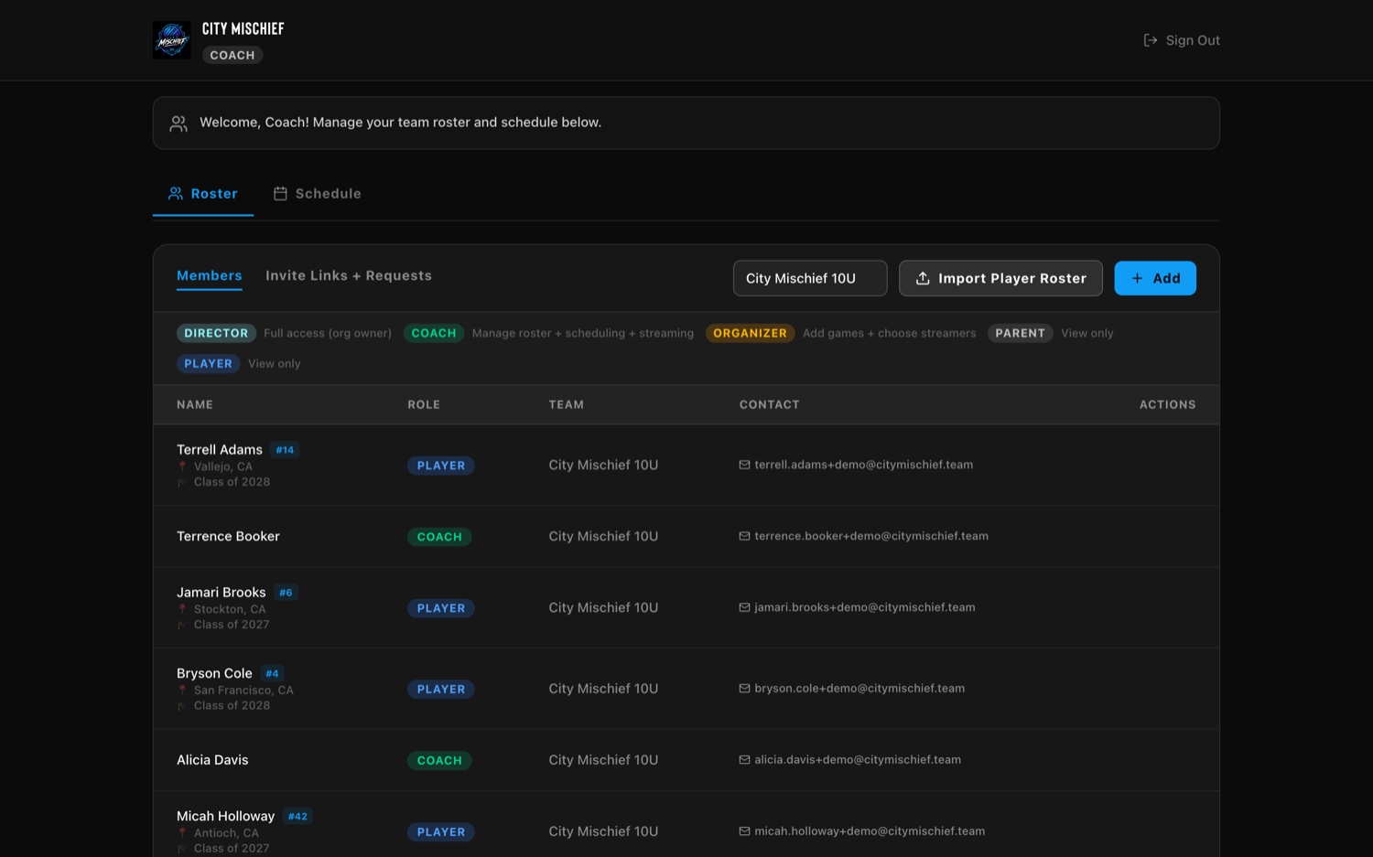Viewport: 1373px width, 857px height.
Task: Click the ACTIONS column header
Action: [1167, 404]
